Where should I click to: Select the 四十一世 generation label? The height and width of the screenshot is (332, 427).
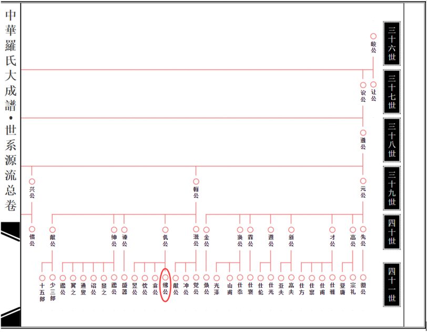(392, 284)
